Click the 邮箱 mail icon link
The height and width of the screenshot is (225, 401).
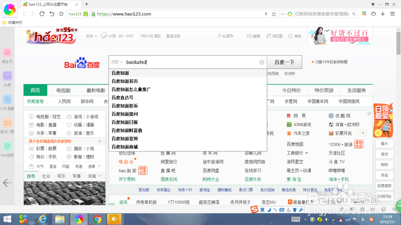253,36
